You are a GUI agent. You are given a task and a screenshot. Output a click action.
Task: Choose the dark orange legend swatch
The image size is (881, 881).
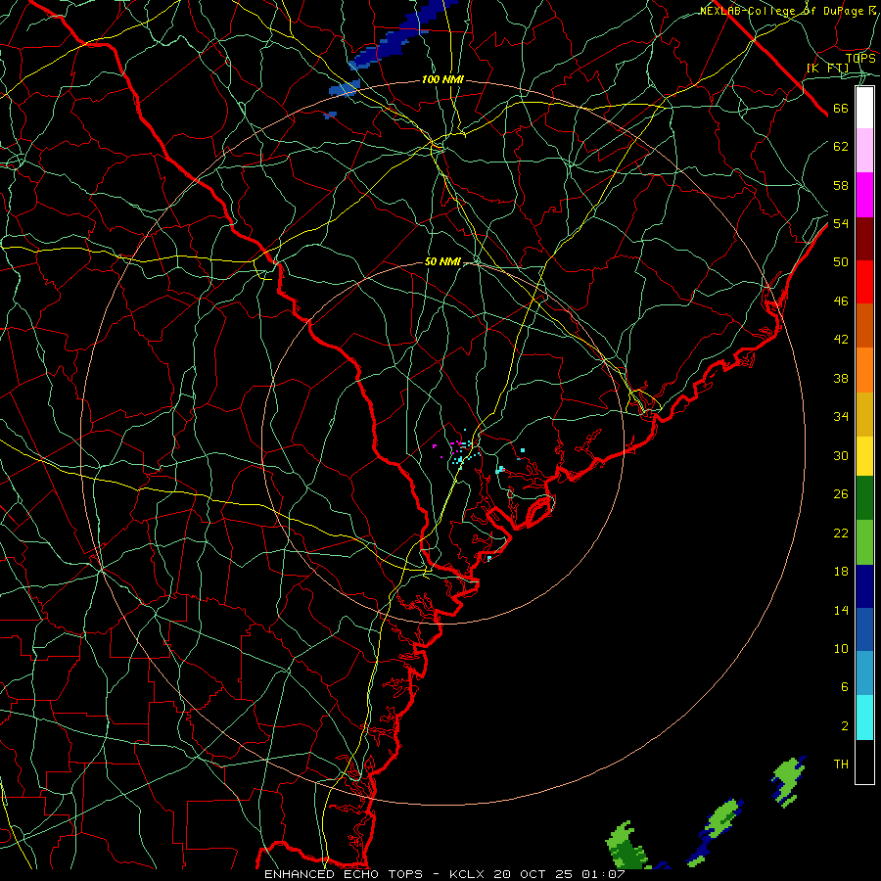[x=864, y=326]
